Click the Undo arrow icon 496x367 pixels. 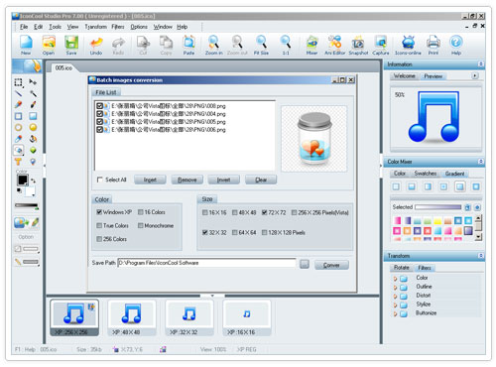[96, 43]
